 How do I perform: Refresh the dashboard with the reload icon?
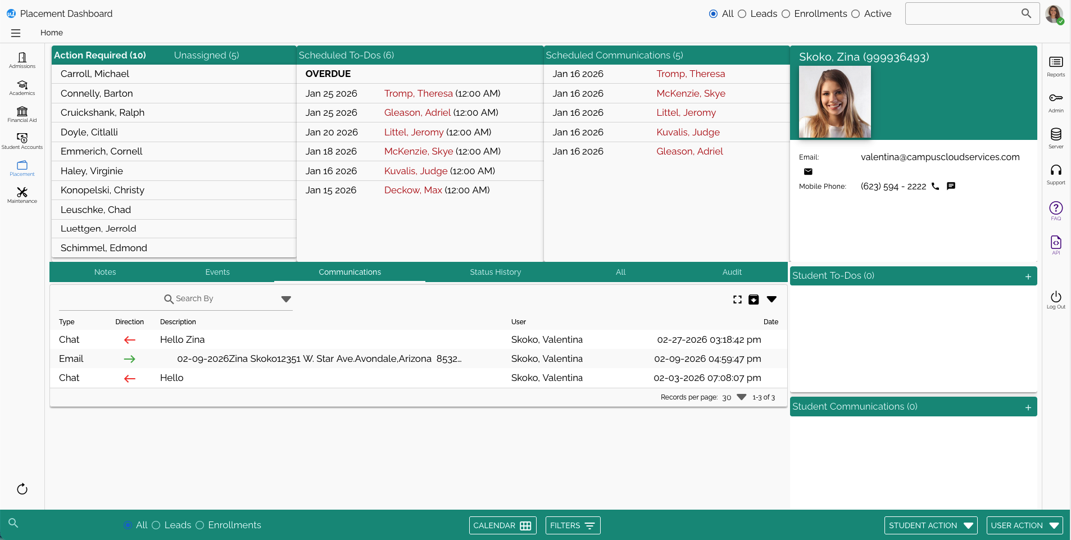point(22,489)
